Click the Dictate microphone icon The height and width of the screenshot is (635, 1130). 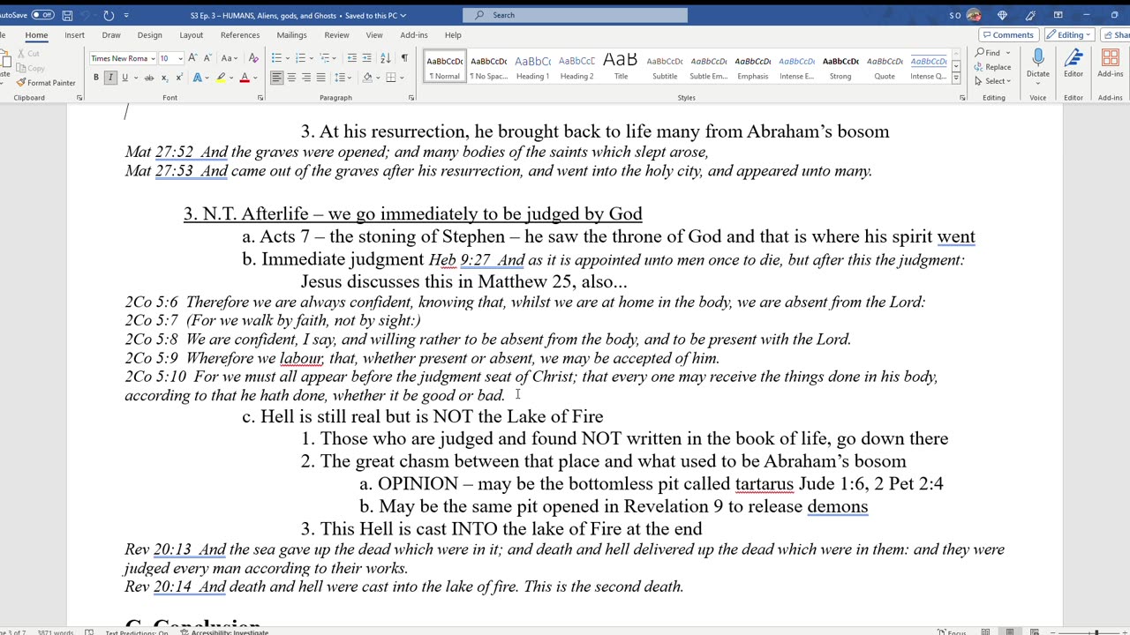click(1038, 58)
